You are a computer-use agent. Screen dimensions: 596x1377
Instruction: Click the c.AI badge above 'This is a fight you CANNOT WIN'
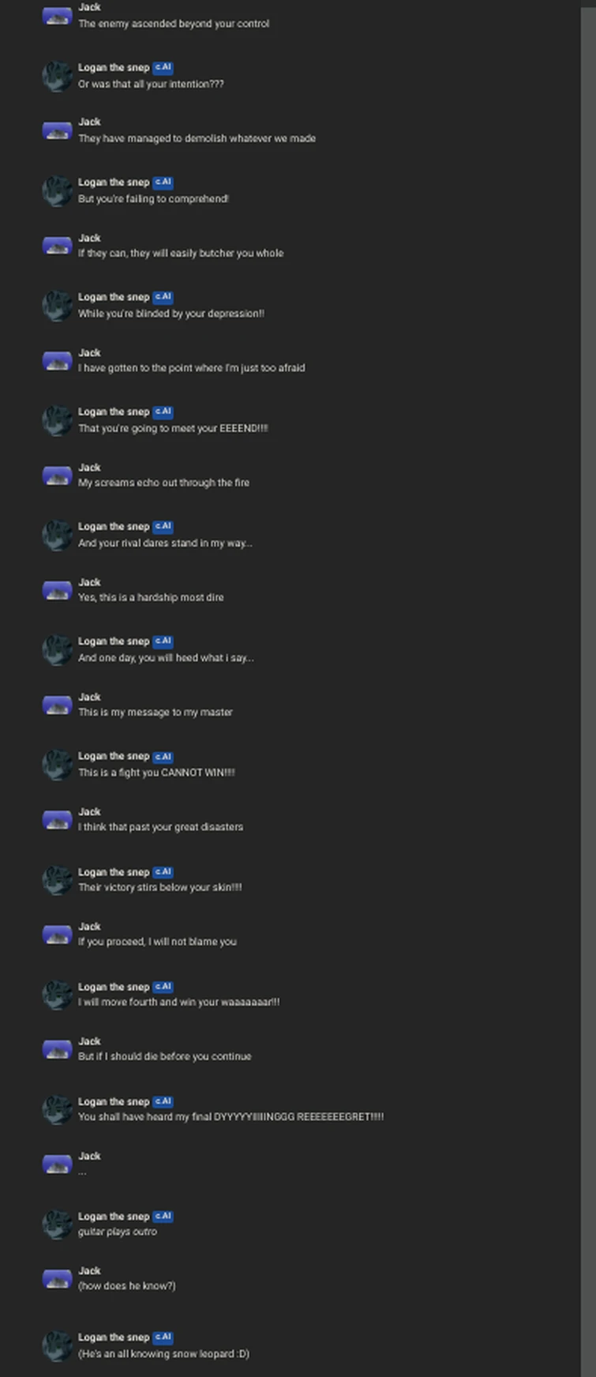pyautogui.click(x=163, y=757)
